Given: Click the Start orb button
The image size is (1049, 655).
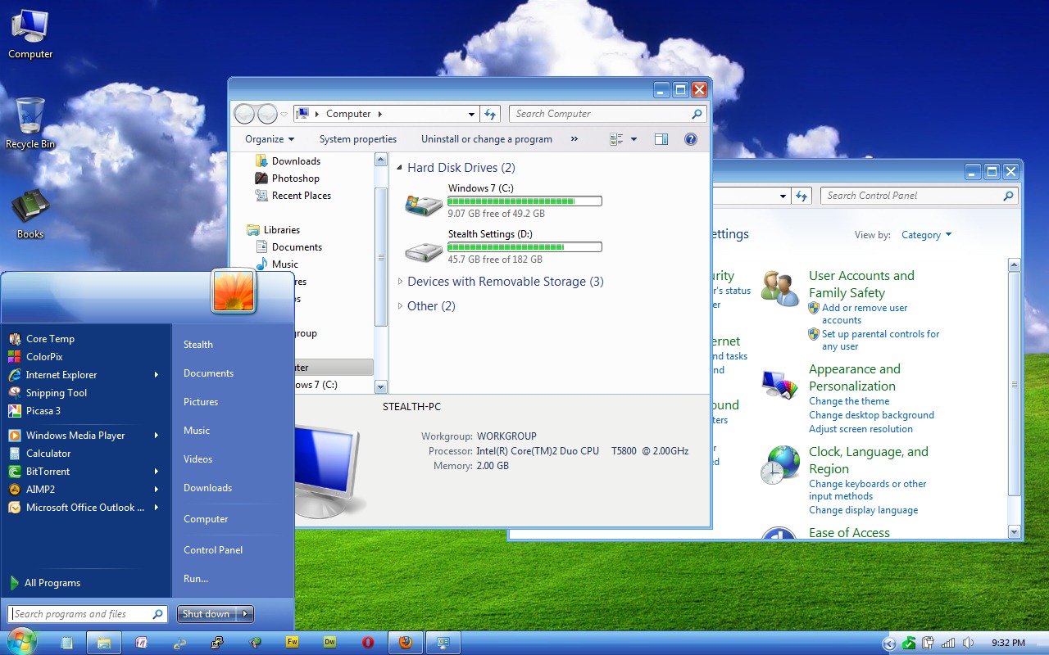Looking at the screenshot, I should (x=22, y=642).
